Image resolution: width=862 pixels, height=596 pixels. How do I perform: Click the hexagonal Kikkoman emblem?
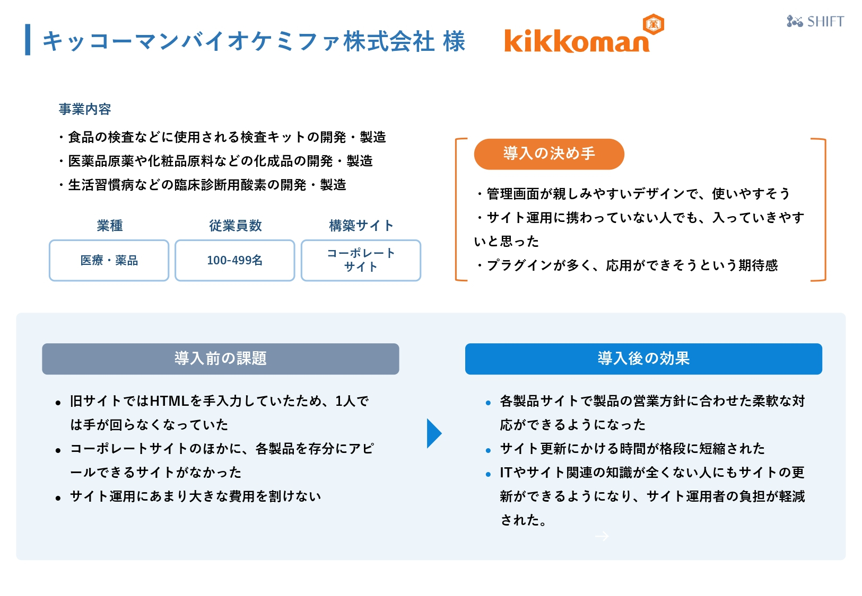click(x=654, y=24)
